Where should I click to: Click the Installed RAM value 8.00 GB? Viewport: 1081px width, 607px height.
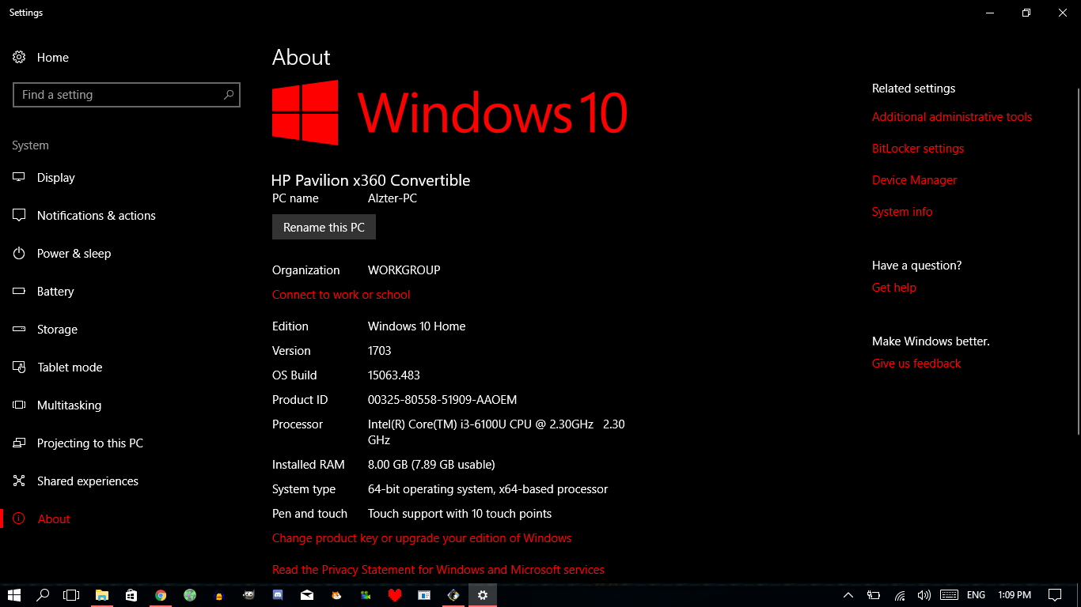(x=431, y=465)
